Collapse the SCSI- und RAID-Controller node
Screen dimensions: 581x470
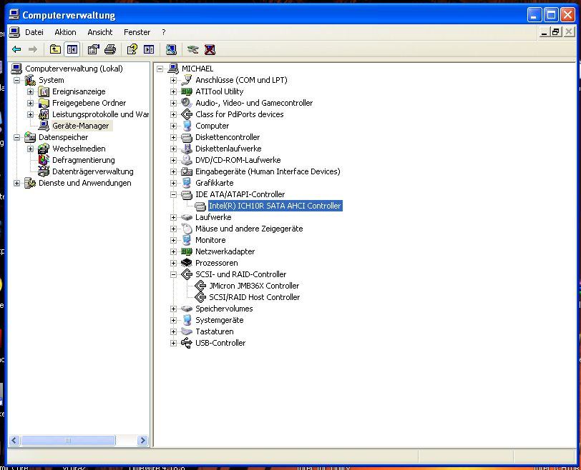point(173,274)
